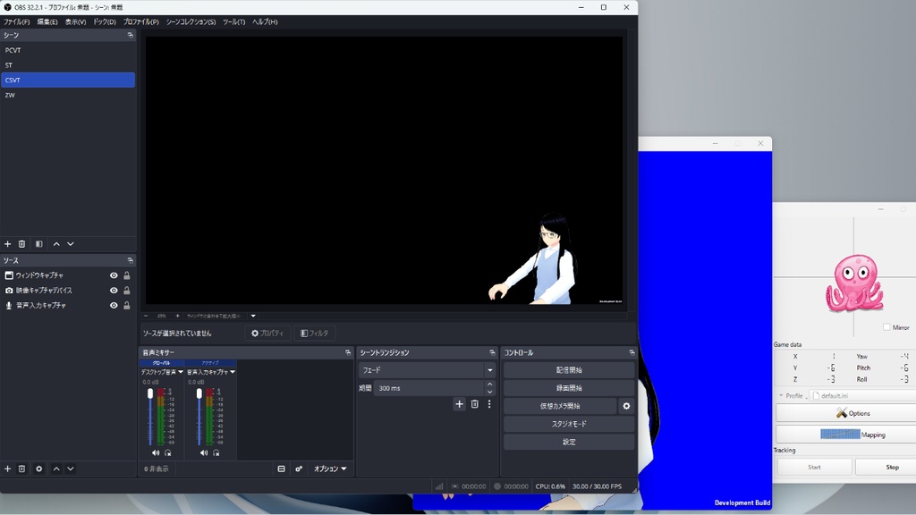Mute the audio input capture channel
Screen dimensions: 916x515
point(204,453)
